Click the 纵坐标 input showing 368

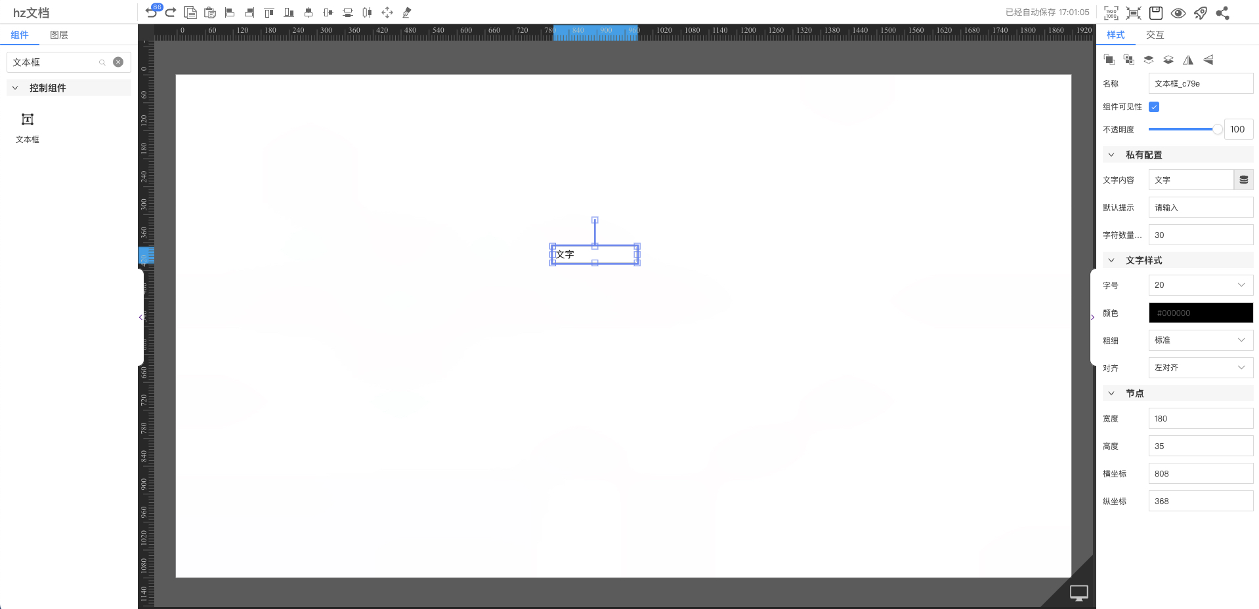pyautogui.click(x=1201, y=501)
